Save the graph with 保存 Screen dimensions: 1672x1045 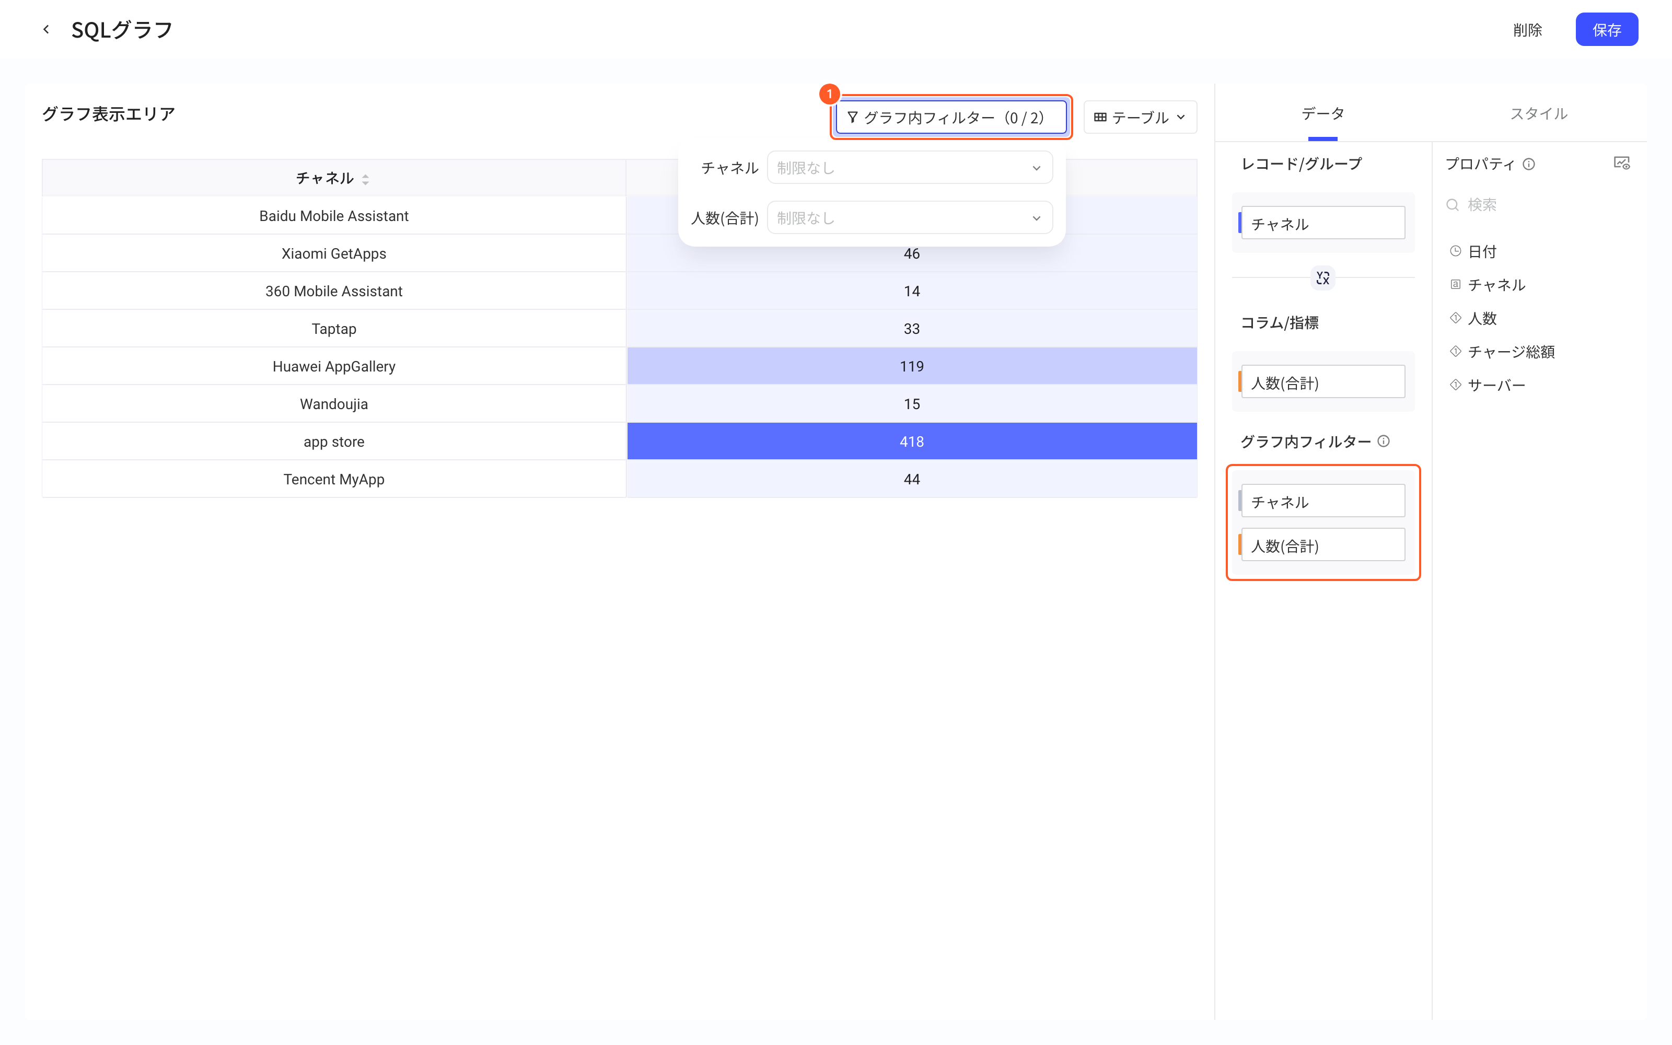point(1606,30)
